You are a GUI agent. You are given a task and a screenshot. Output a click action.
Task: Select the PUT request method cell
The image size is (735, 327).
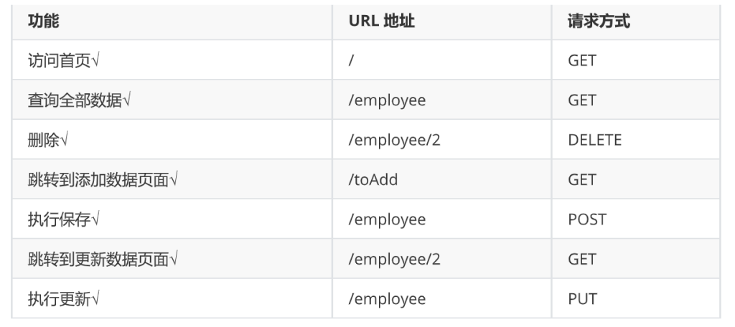pos(582,298)
